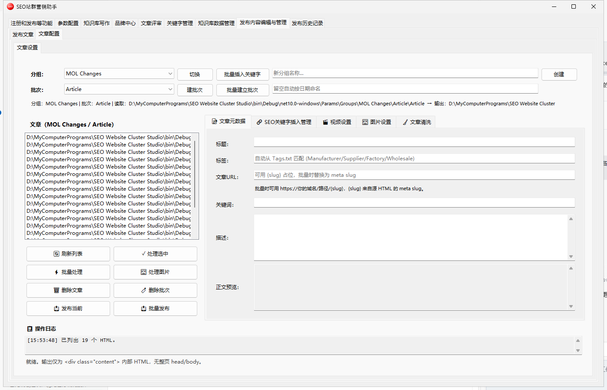Image resolution: width=607 pixels, height=390 pixels.
Task: Click the 切换 button
Action: 195,75
